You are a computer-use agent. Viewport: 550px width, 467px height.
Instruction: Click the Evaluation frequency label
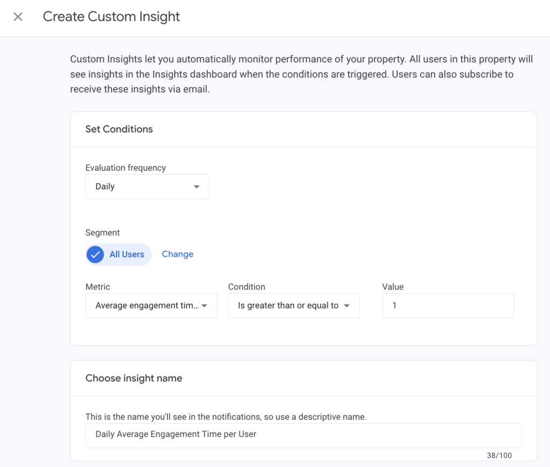coord(126,168)
